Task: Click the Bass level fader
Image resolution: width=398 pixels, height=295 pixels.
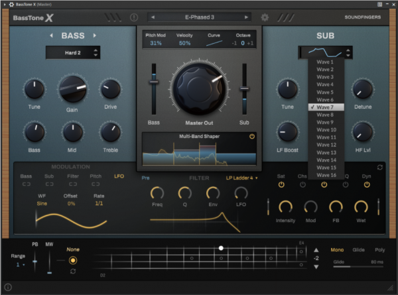Action: click(x=154, y=82)
